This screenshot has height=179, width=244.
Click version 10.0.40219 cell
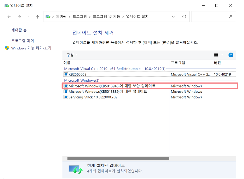point(222,74)
